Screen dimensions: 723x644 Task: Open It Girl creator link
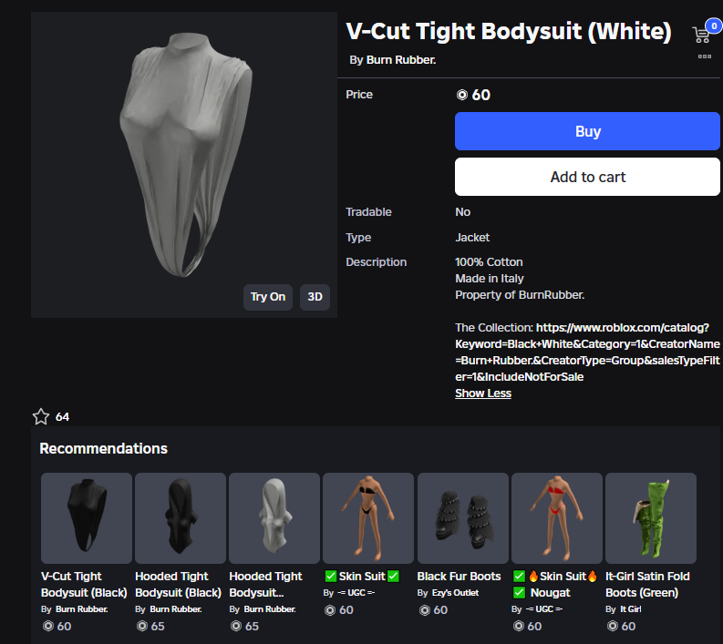pos(630,609)
